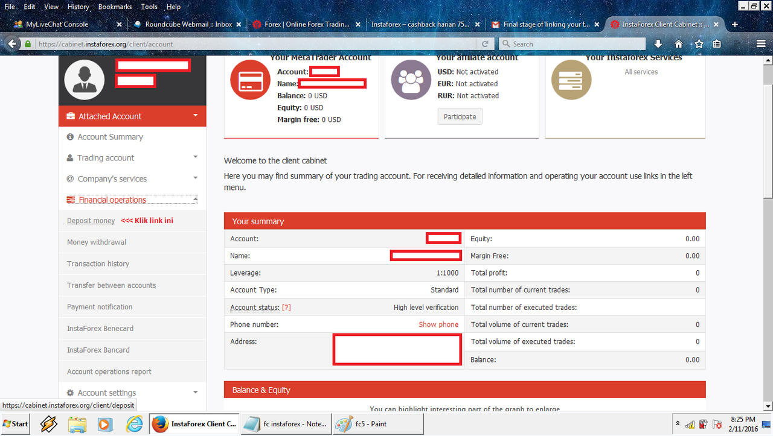The width and height of the screenshot is (773, 436).
Task: Open a new browser tab with plus
Action: [735, 25]
